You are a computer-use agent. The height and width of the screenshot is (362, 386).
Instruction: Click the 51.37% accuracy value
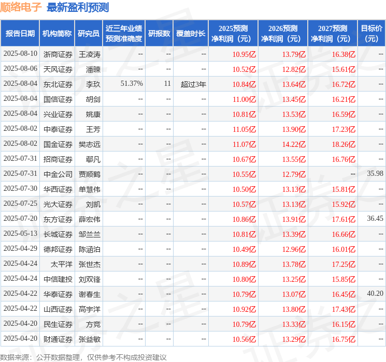coord(132,84)
